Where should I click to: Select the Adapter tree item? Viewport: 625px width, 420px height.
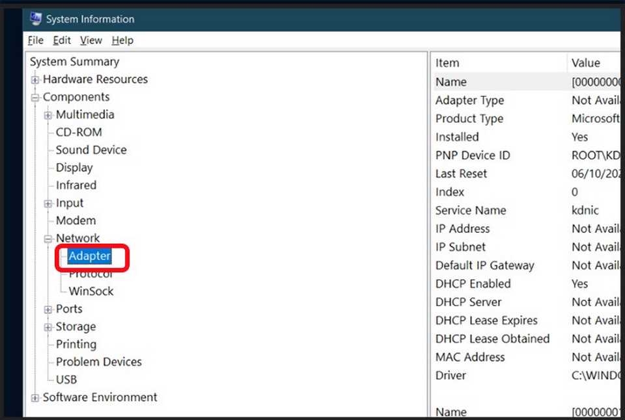coord(90,256)
